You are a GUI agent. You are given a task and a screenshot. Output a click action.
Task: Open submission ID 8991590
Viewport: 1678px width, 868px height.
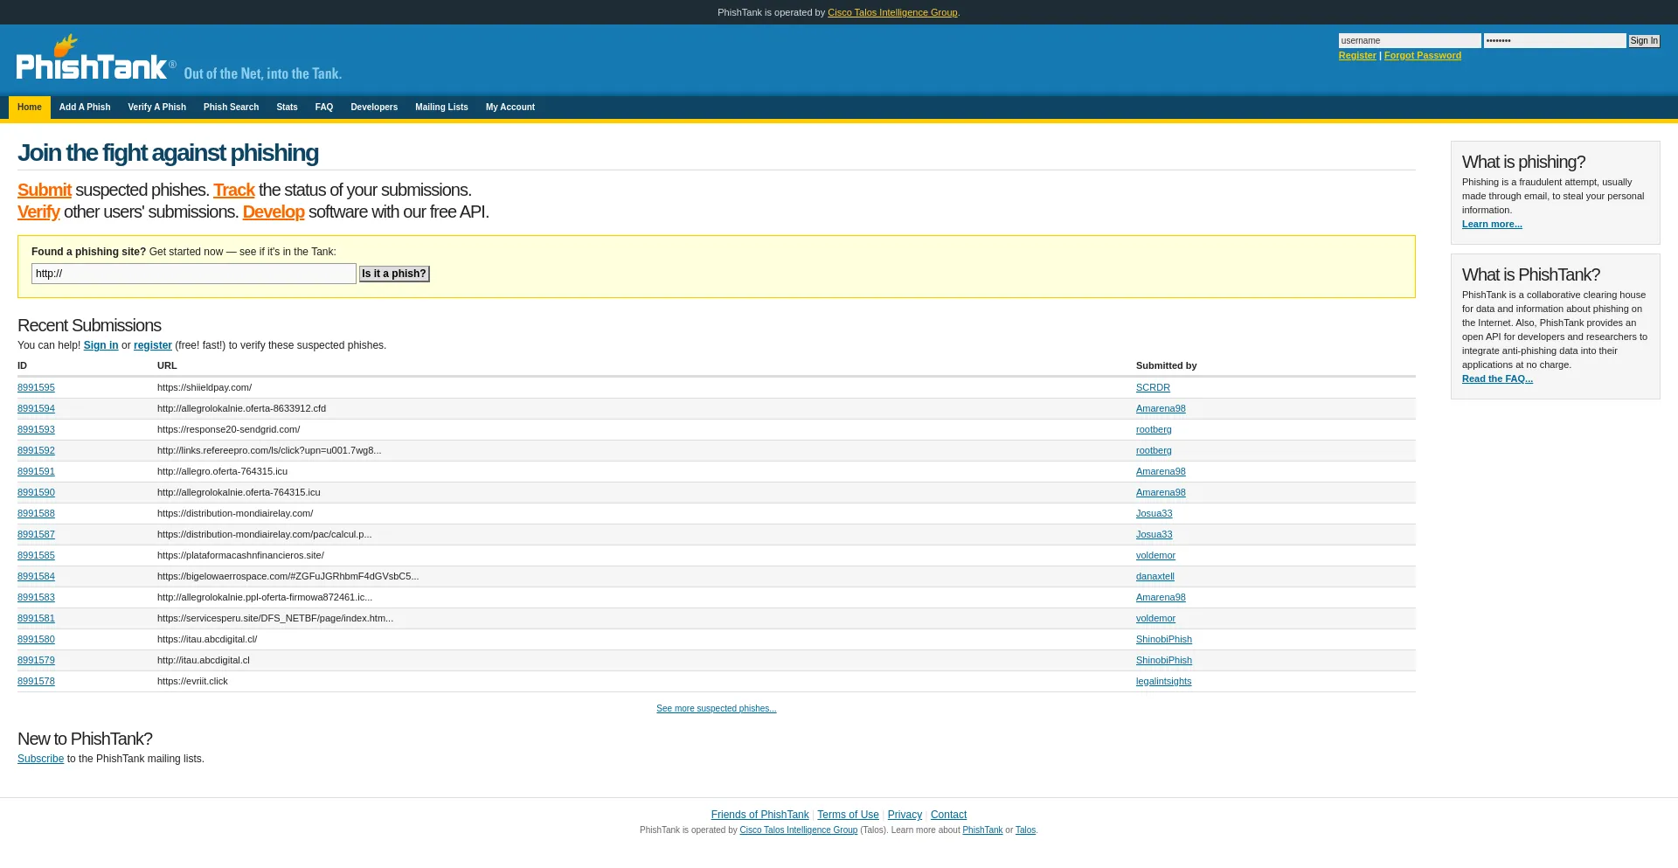[x=36, y=492]
